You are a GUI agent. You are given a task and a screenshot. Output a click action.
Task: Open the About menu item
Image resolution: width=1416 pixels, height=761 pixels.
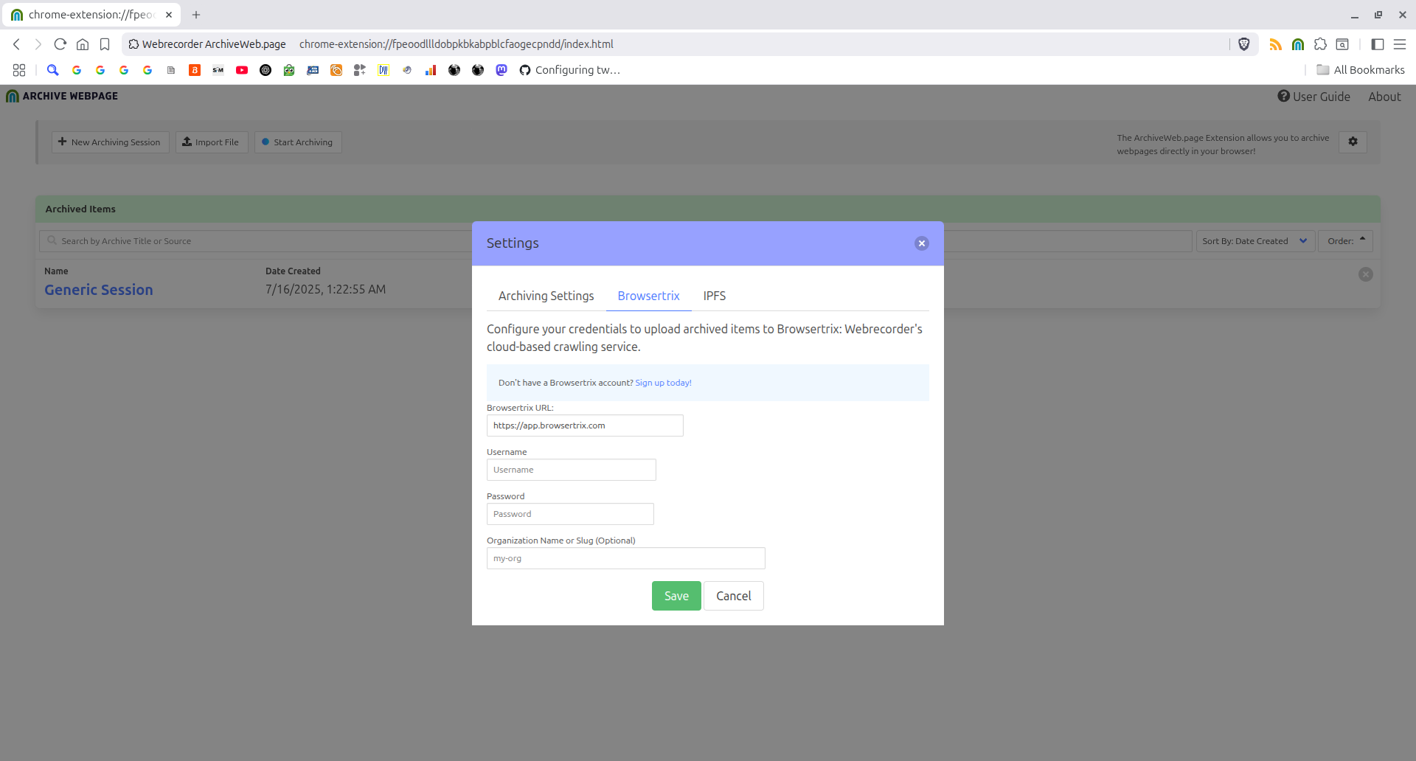[1384, 97]
